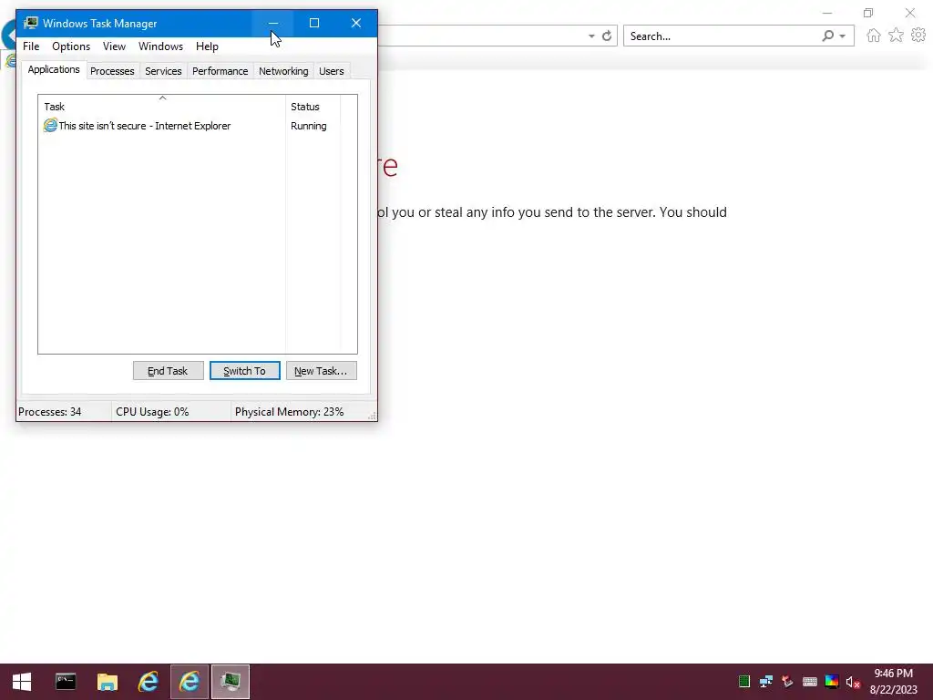Click the network tray icon
This screenshot has width=933, height=700.
[765, 682]
